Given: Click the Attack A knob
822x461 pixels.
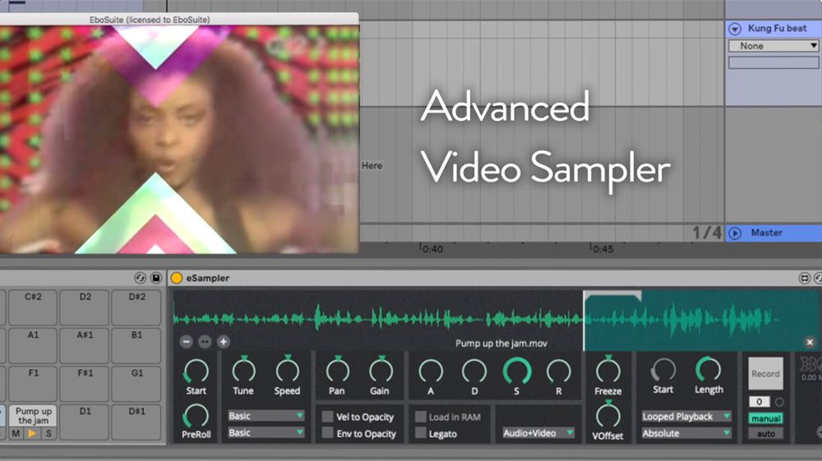Looking at the screenshot, I should click(x=431, y=371).
